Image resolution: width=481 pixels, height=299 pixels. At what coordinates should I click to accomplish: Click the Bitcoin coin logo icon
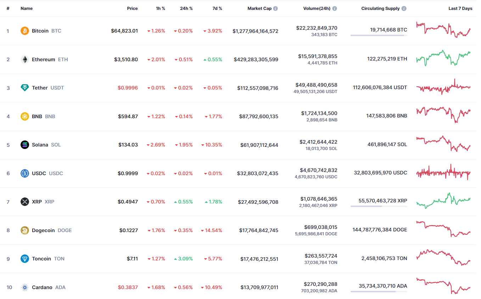pyautogui.click(x=24, y=31)
